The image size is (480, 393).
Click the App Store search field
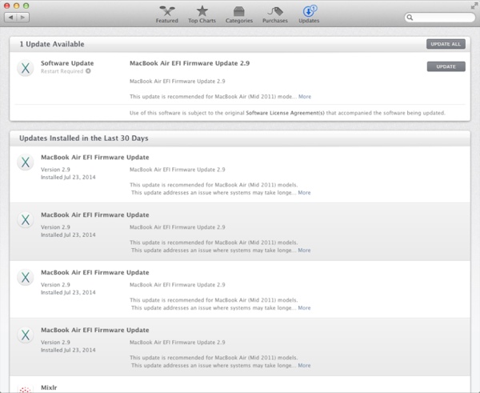[440, 18]
